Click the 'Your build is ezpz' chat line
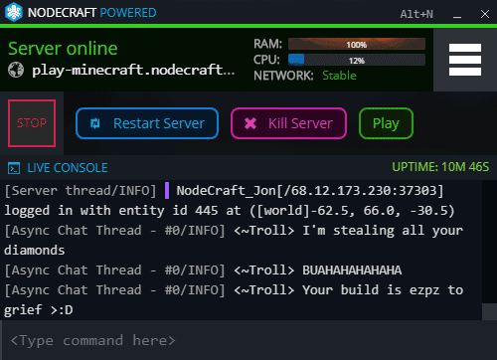497x360 pixels. coord(234,300)
